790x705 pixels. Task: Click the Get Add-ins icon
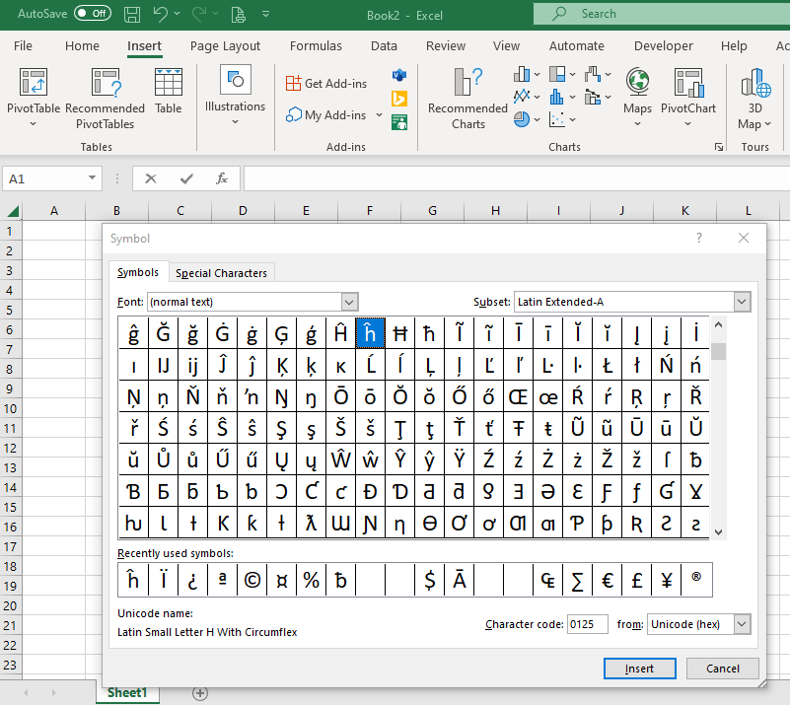pyautogui.click(x=294, y=84)
